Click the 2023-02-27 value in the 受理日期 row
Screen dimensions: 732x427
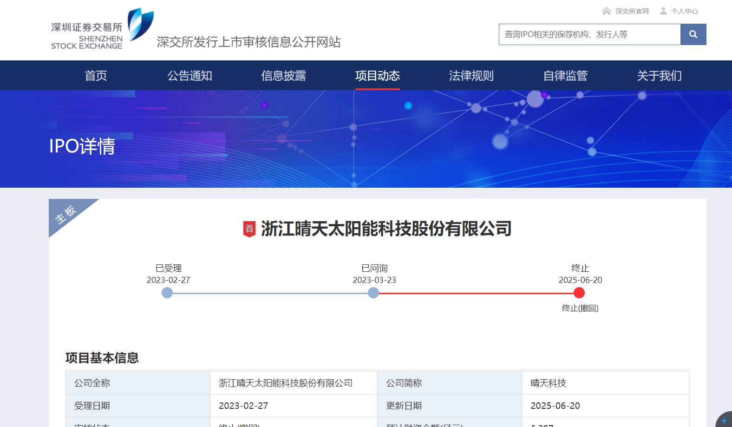243,406
